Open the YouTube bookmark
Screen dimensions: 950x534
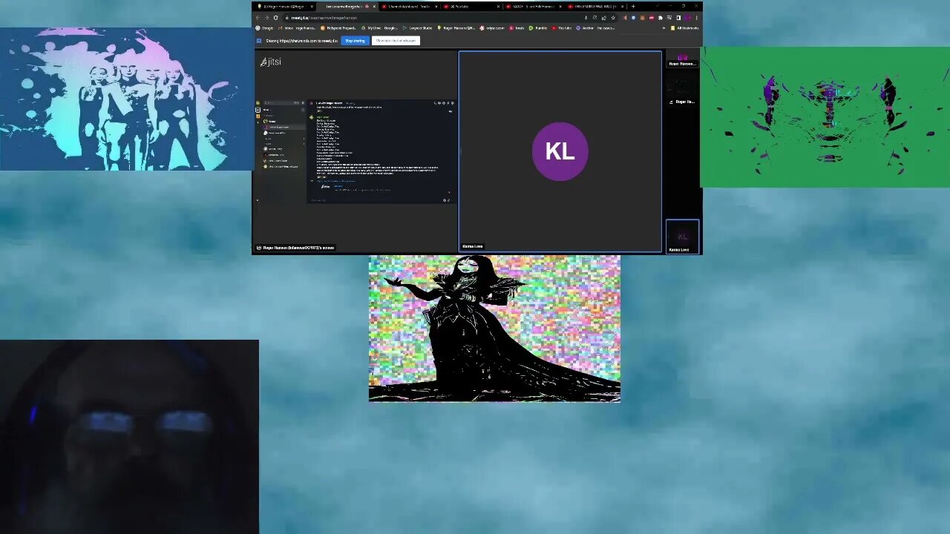point(562,27)
